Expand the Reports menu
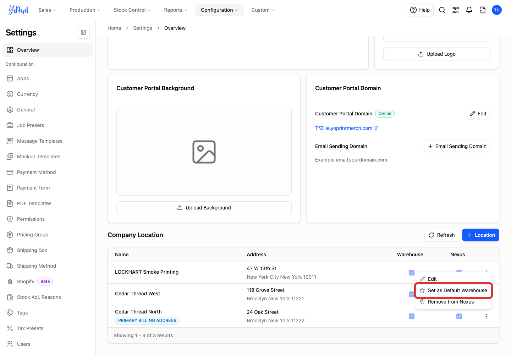 [x=176, y=10]
